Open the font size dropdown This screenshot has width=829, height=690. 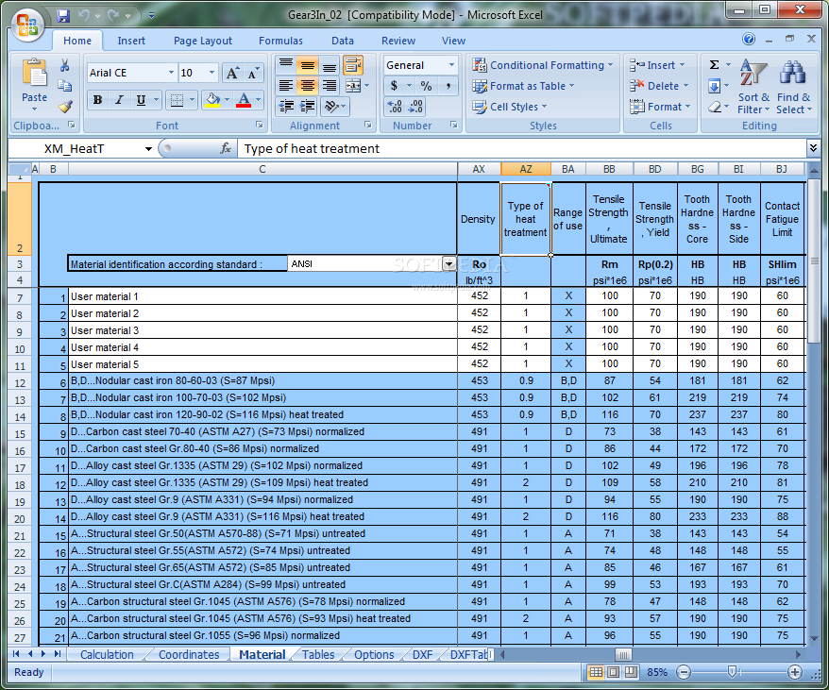click(x=211, y=73)
